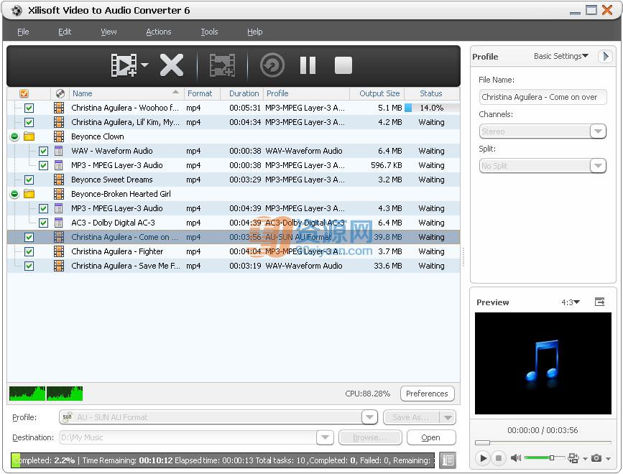Mute preview with the speaker icon
623x474 pixels.
pyautogui.click(x=516, y=458)
